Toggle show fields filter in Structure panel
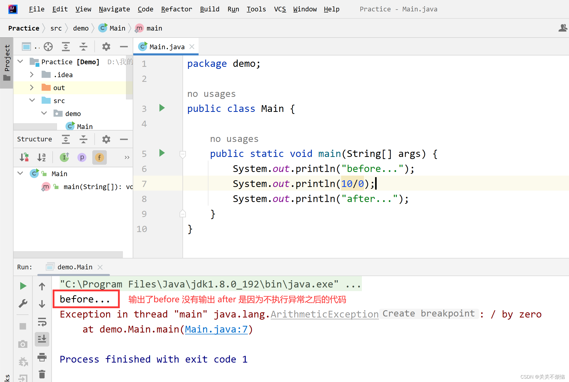569x382 pixels. (99, 157)
